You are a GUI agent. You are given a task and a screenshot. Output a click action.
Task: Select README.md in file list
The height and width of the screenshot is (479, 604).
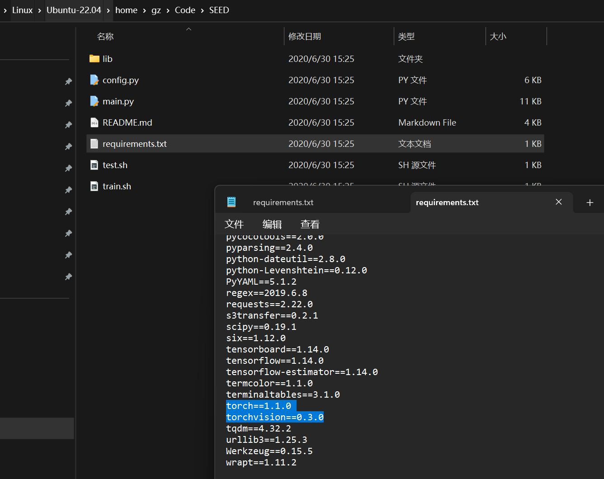[x=127, y=122]
